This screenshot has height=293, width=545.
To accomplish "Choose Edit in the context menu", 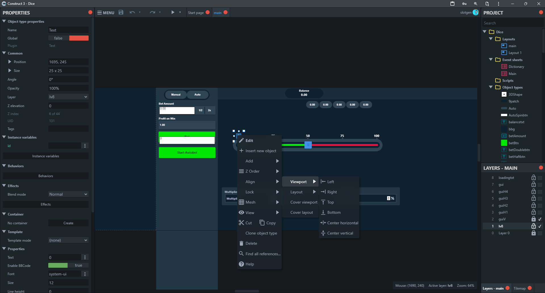I will 259,141.
